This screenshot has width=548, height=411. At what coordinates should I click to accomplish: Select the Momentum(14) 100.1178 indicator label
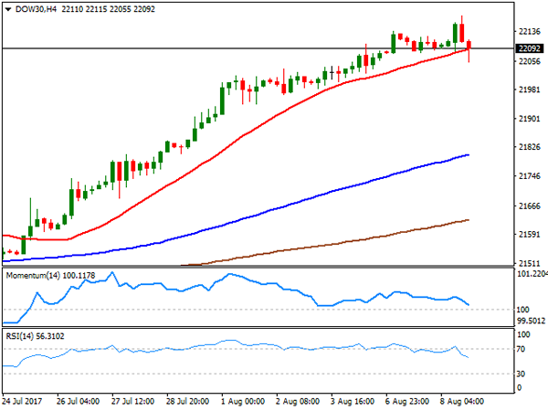tap(50, 276)
